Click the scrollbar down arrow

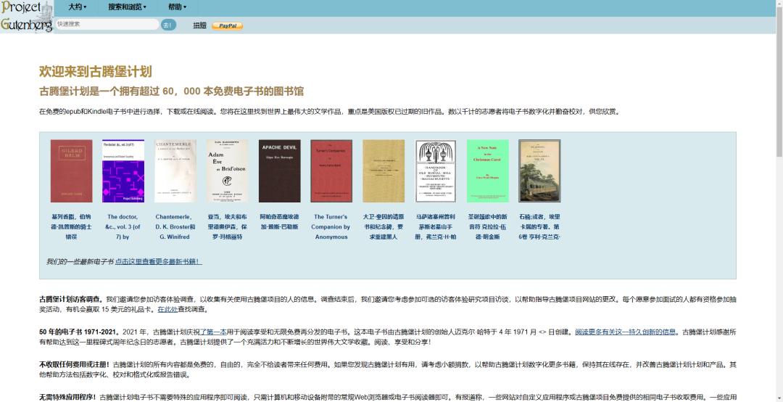779,398
